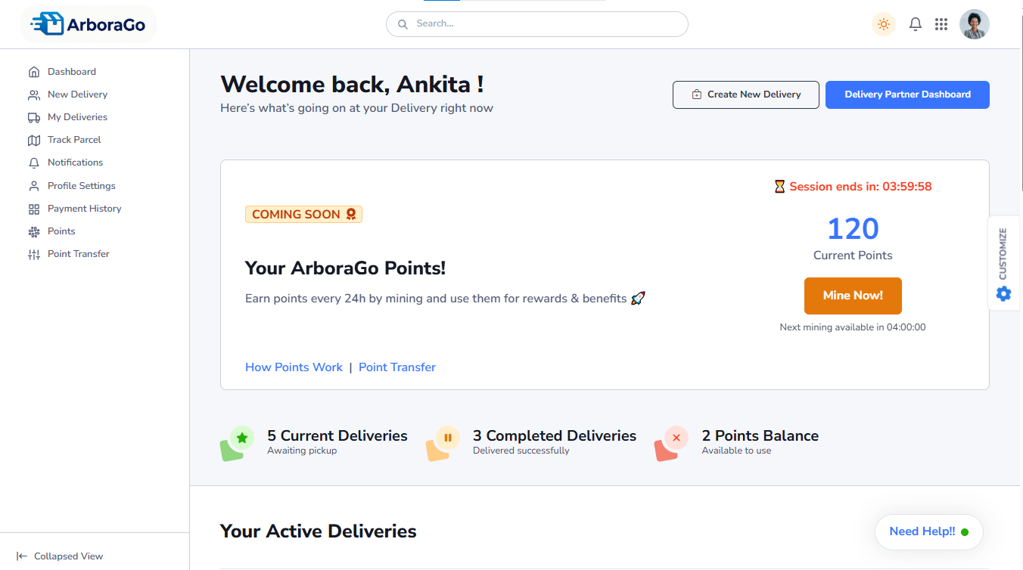Click the ArboraGo logo
1023x570 pixels.
(x=89, y=24)
